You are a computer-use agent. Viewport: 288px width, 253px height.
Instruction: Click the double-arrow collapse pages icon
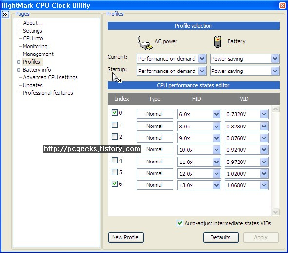[5, 15]
